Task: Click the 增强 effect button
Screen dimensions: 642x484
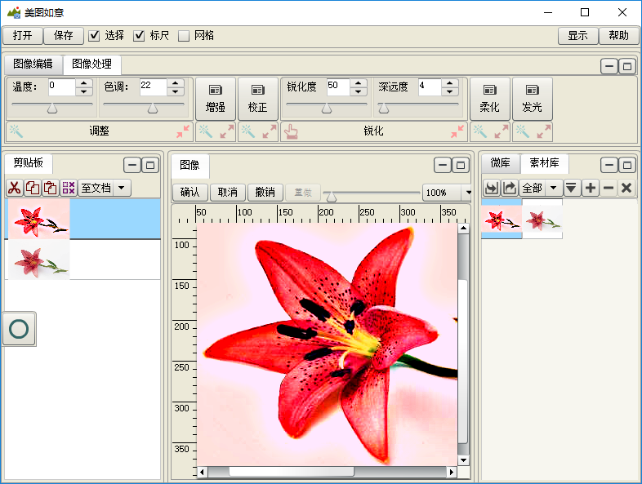Action: coord(216,99)
